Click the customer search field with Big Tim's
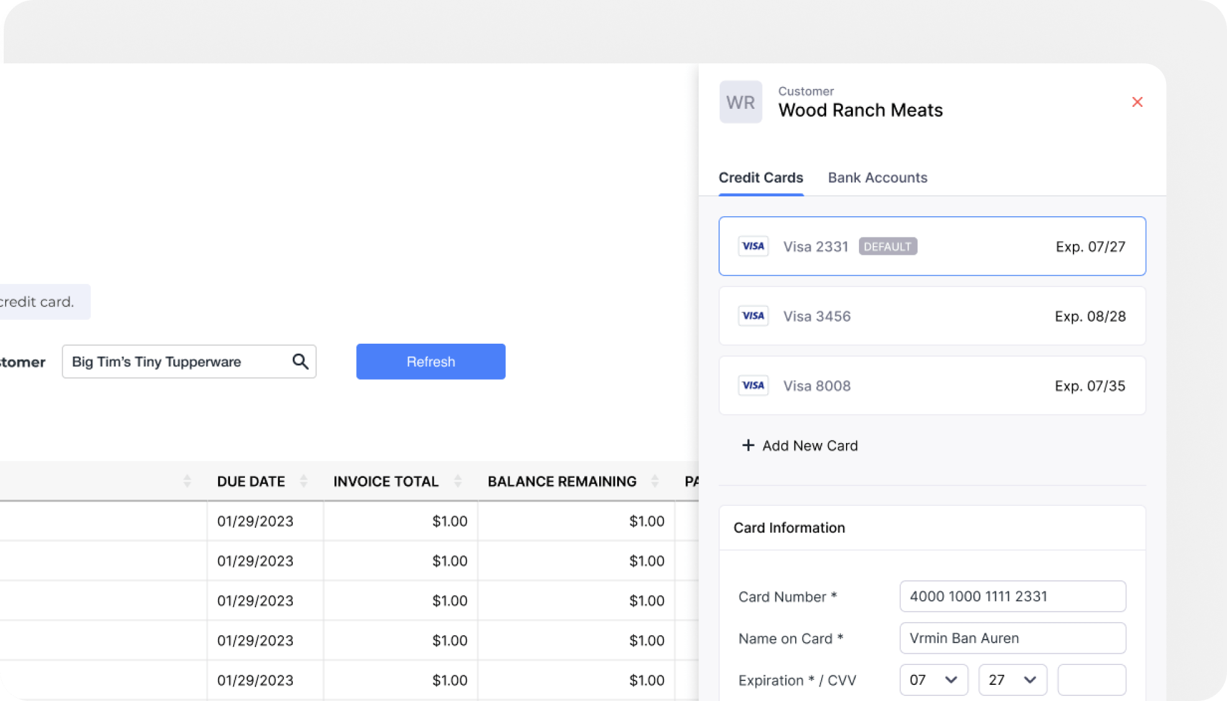1227x701 pixels. tap(189, 362)
